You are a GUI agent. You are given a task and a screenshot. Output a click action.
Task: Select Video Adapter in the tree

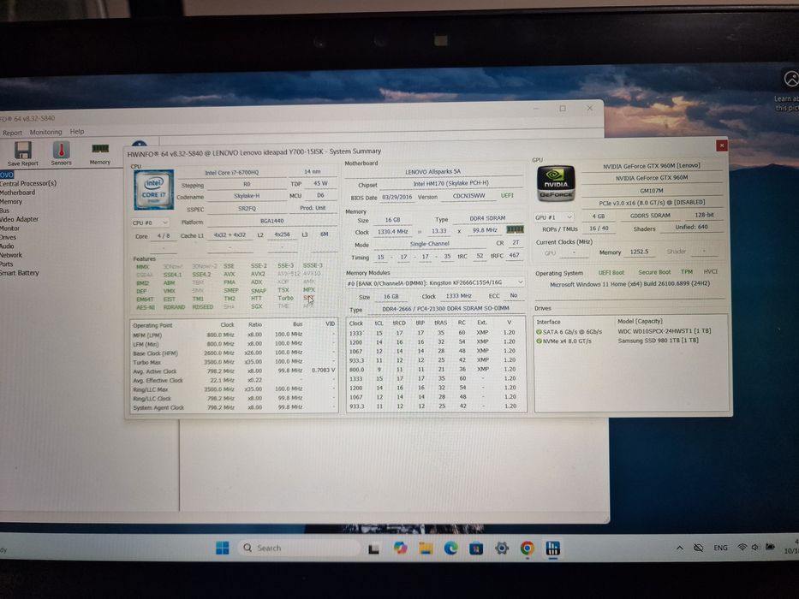click(x=20, y=219)
